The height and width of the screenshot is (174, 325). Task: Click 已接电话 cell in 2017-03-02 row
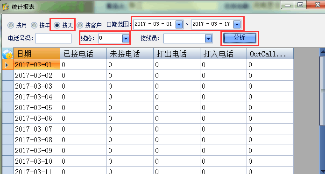coord(83,76)
